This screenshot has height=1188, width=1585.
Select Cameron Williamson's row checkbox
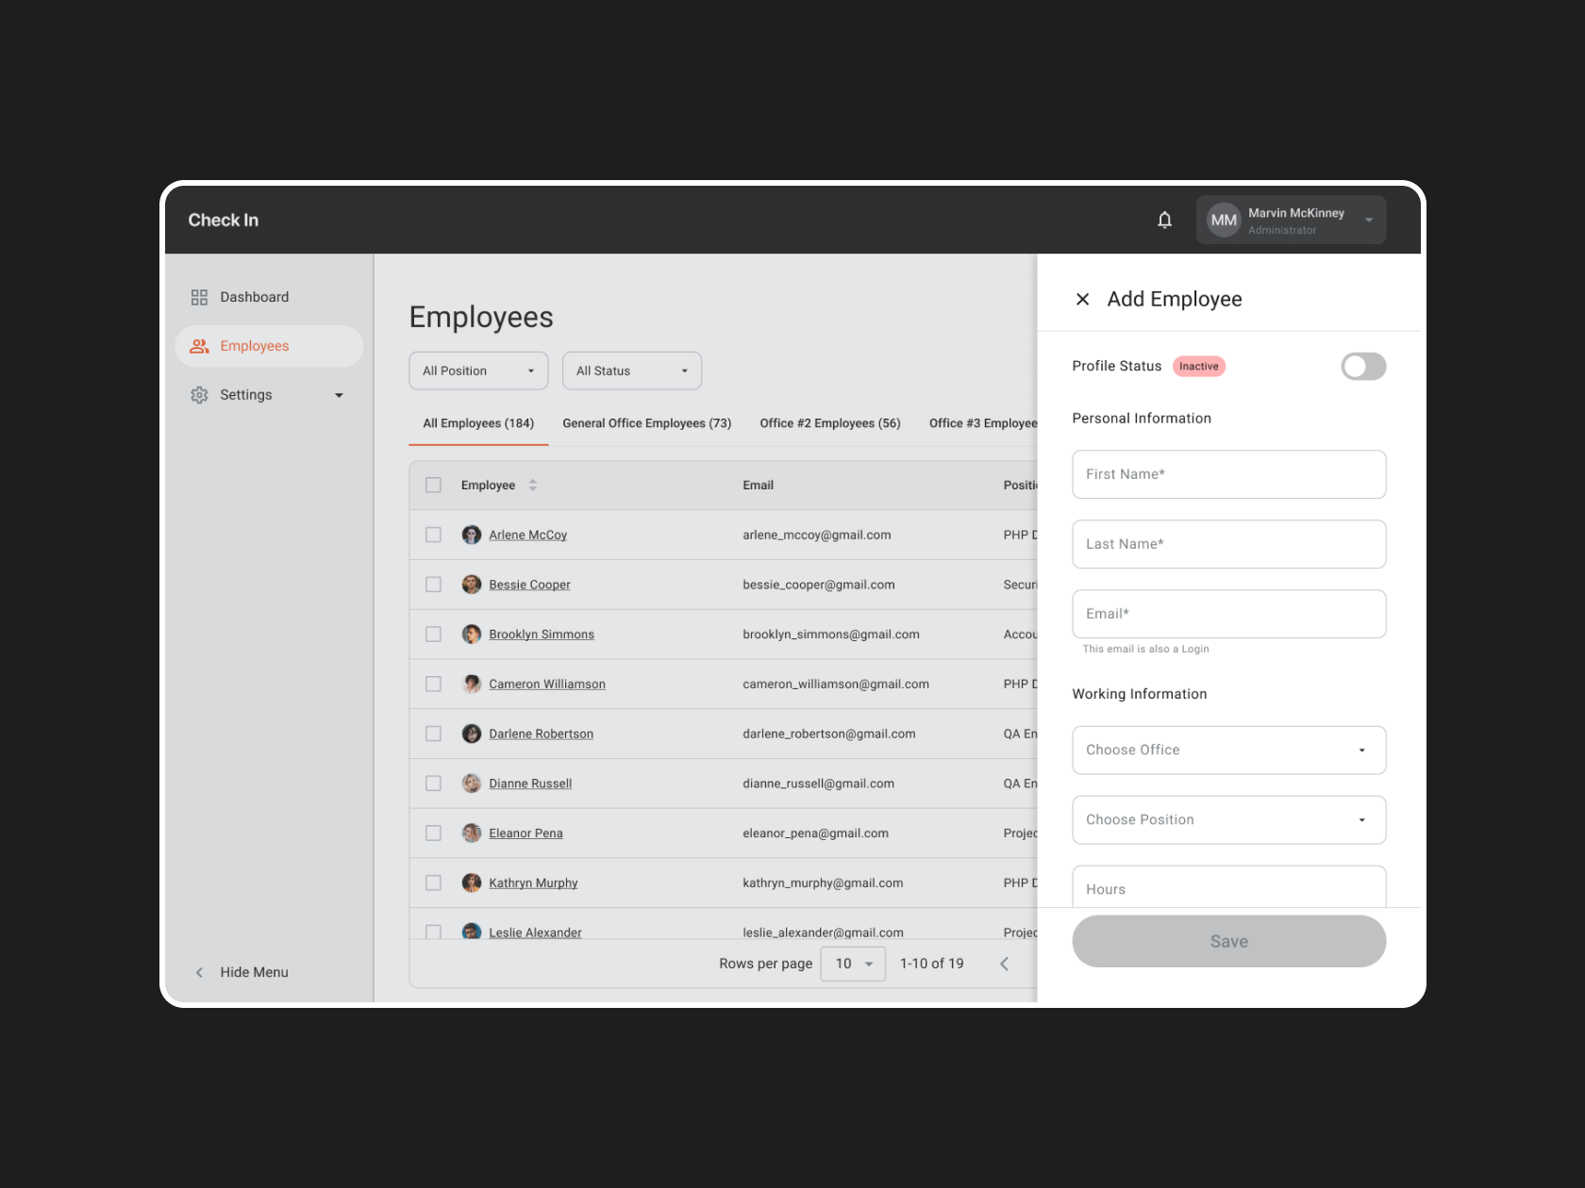pyautogui.click(x=433, y=684)
